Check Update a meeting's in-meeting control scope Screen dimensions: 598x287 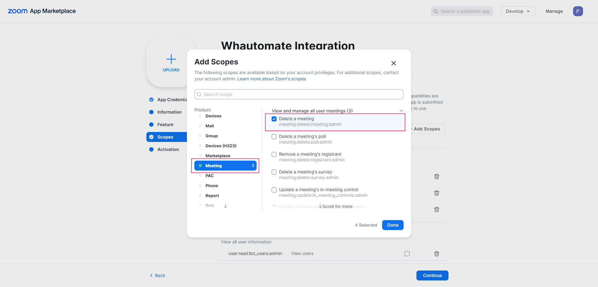[274, 190]
